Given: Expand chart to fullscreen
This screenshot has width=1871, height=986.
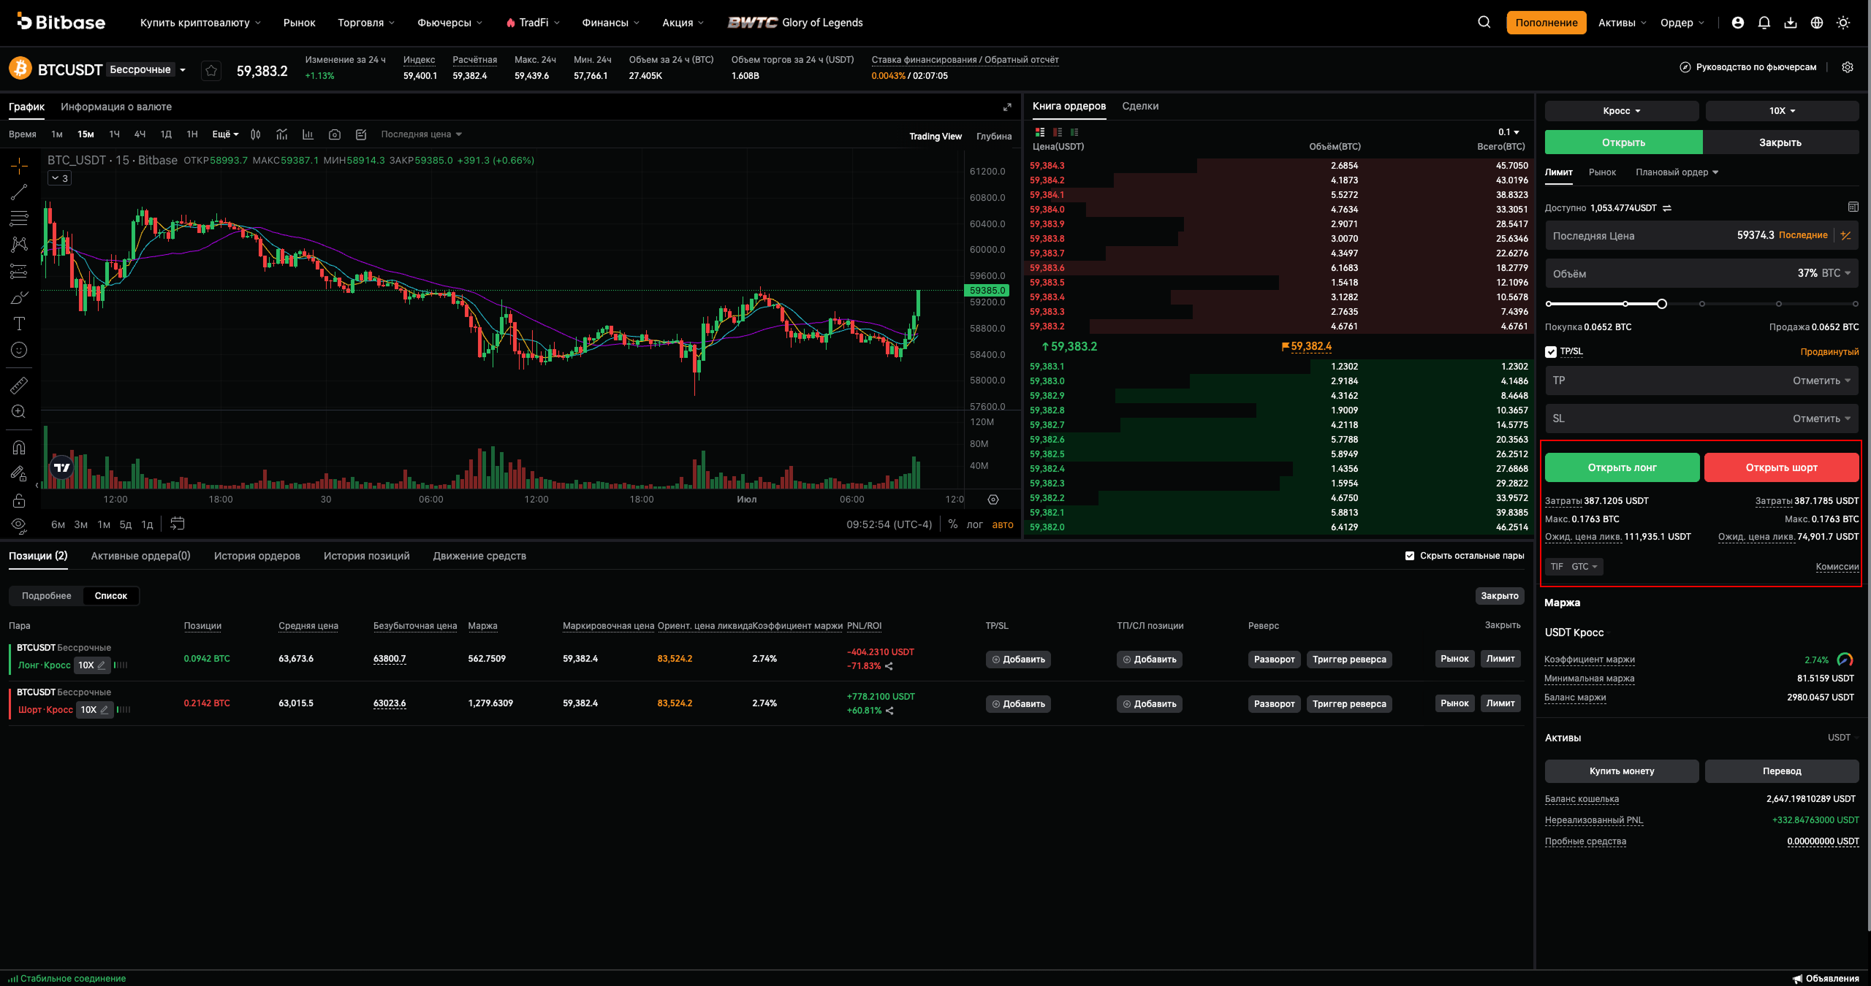Looking at the screenshot, I should (x=1007, y=107).
